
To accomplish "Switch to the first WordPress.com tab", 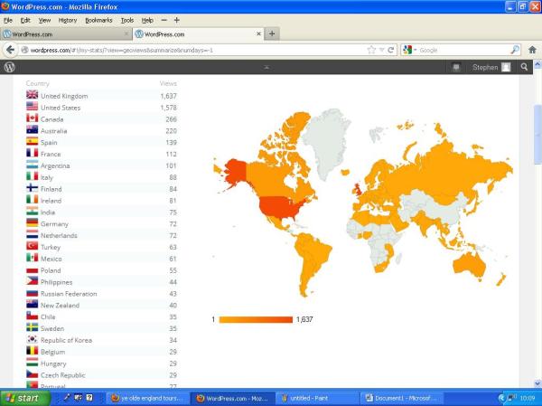I will (x=66, y=34).
